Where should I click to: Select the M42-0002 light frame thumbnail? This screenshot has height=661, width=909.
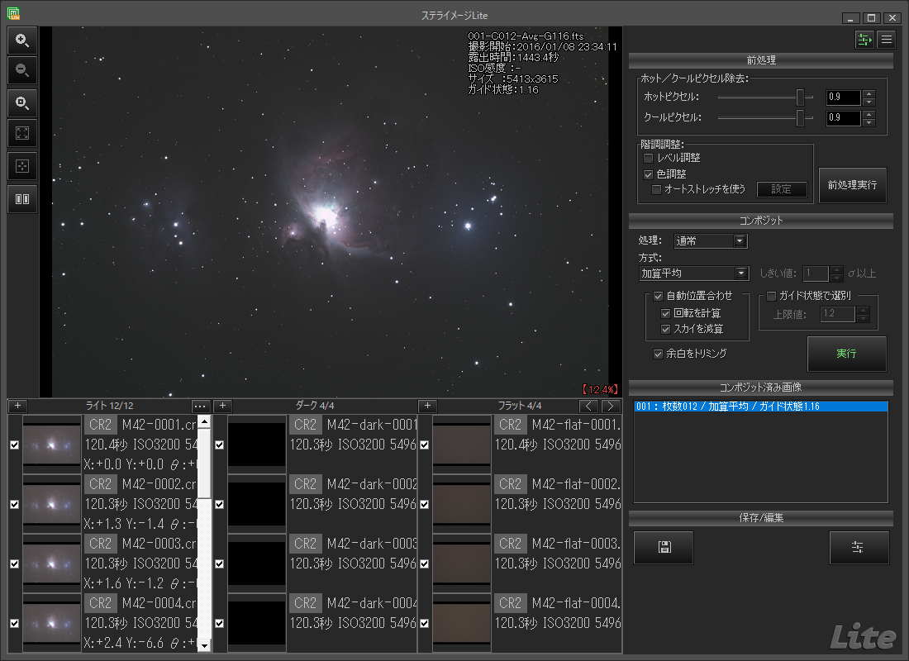pyautogui.click(x=51, y=503)
